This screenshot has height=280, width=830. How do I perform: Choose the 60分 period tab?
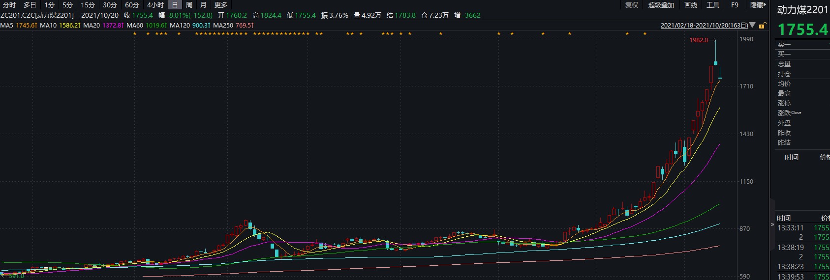tap(132, 5)
